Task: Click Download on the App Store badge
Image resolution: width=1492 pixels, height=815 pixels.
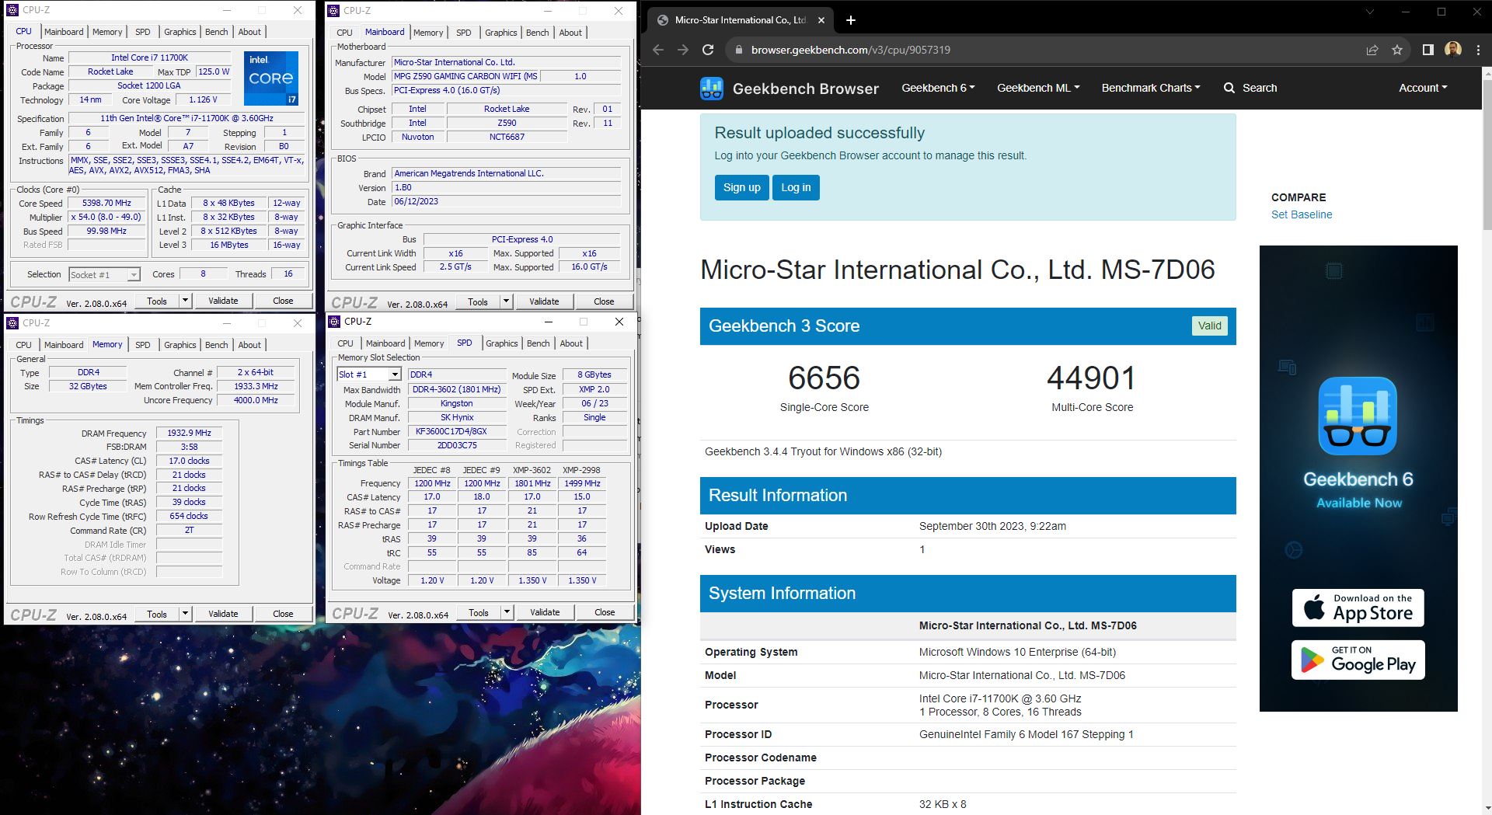Action: pos(1358,608)
